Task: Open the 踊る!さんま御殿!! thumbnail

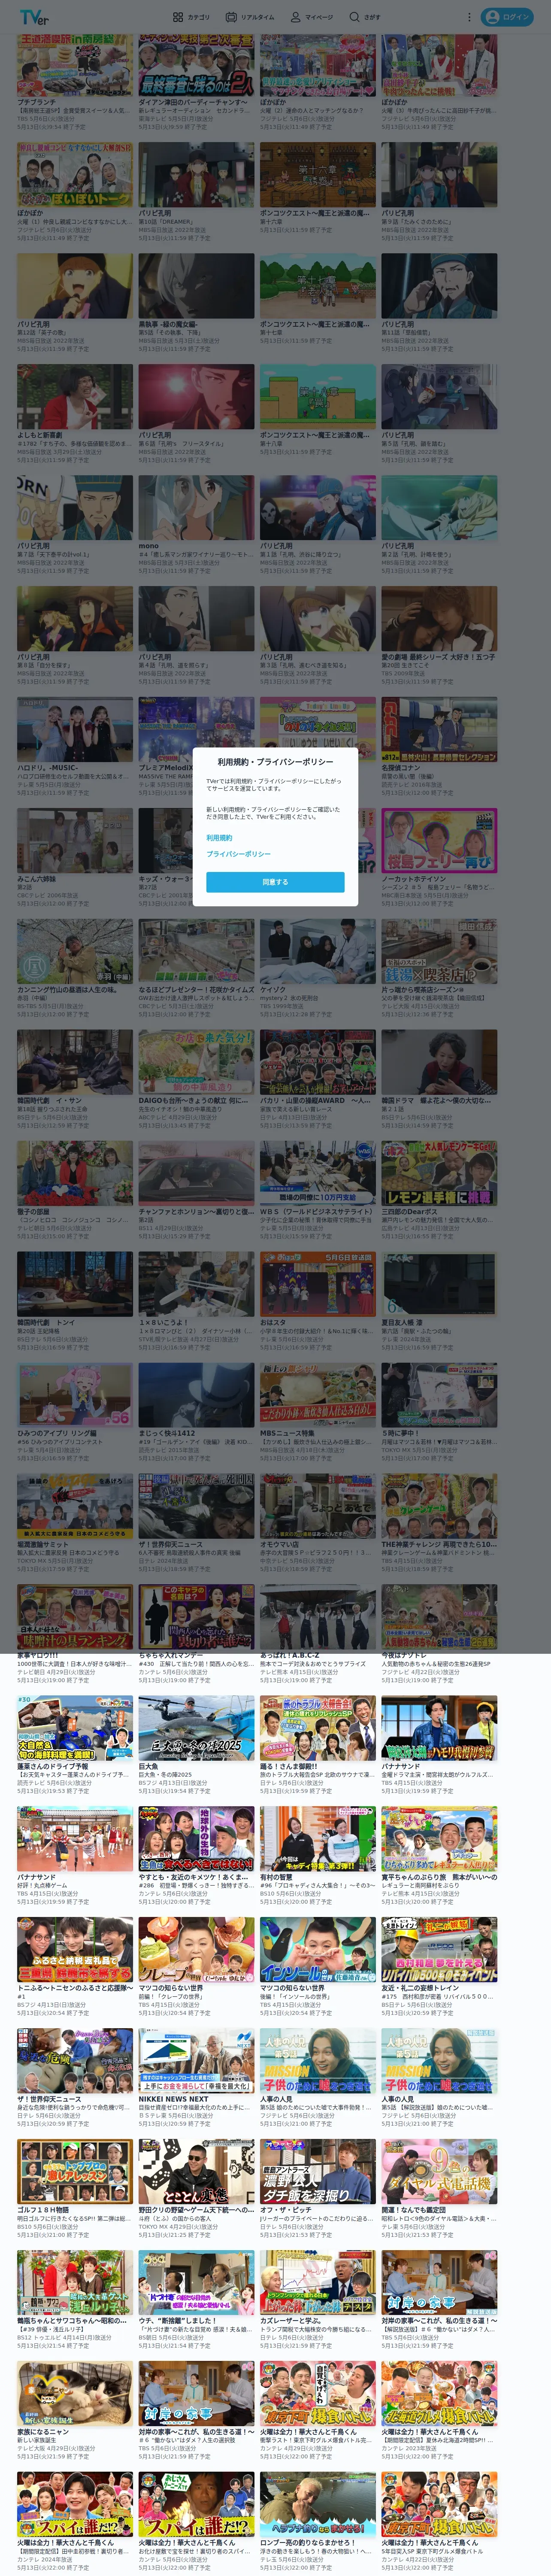Action: tap(317, 1728)
